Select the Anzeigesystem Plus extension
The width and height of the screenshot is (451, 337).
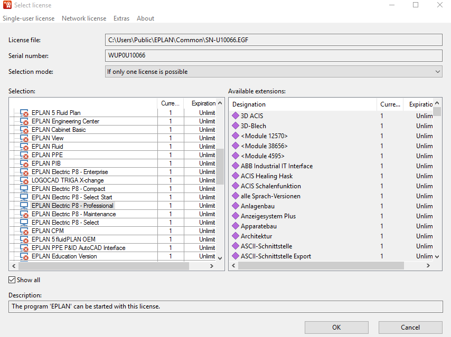pos(268,216)
